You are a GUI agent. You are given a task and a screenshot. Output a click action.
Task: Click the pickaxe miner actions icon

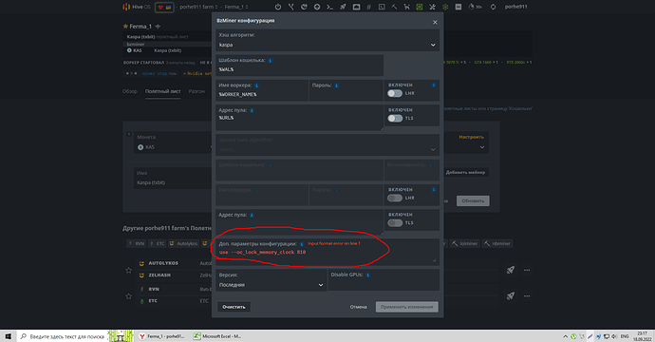coord(394,7)
